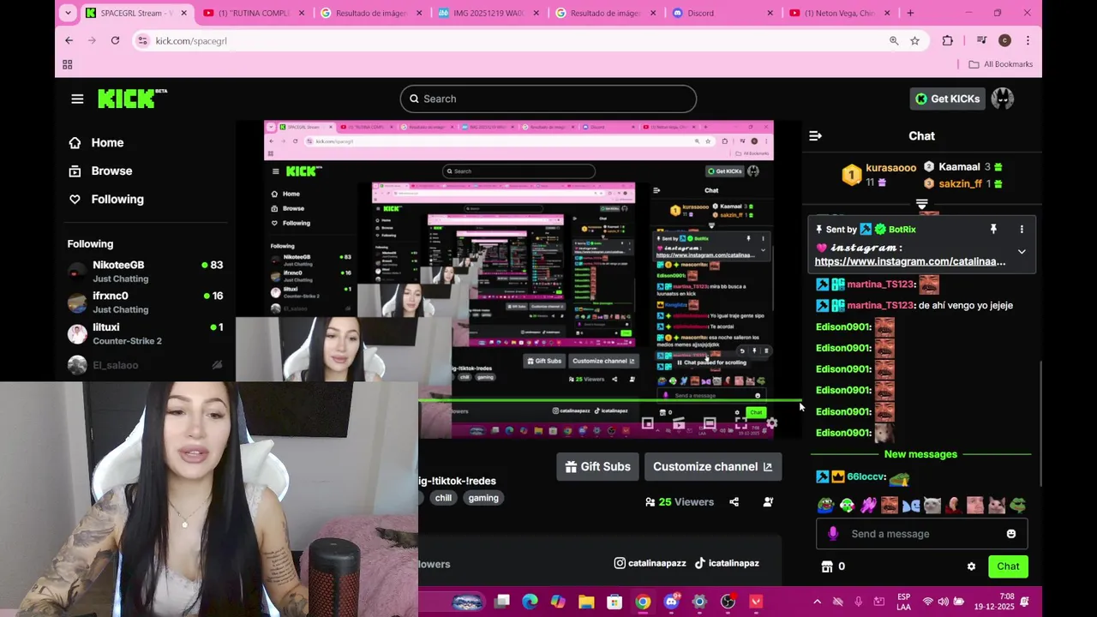
Task: Open Discord from the taskbar
Action: click(x=671, y=602)
